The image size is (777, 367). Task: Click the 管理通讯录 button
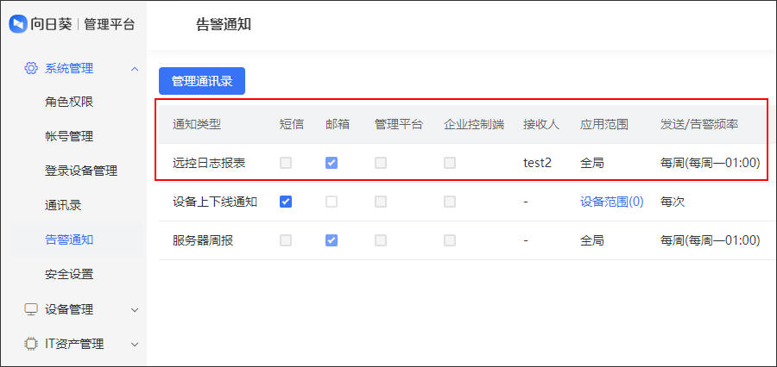click(x=202, y=81)
